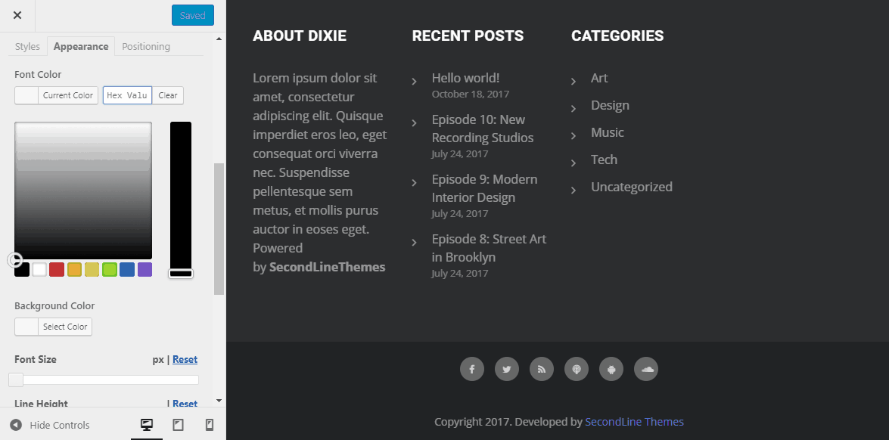Click scrollbar up arrow in customizer panel
This screenshot has width=889, height=440.
click(x=219, y=39)
